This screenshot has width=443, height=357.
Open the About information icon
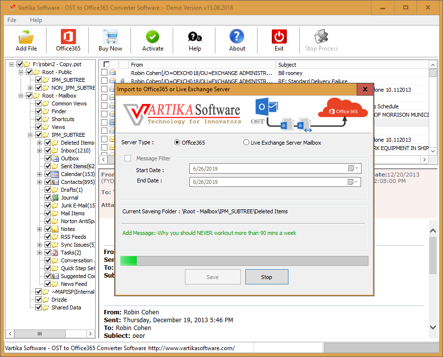[x=237, y=37]
